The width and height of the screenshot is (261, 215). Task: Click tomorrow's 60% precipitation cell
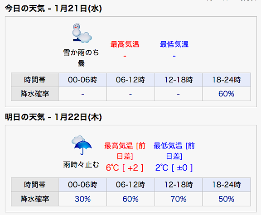130,199
